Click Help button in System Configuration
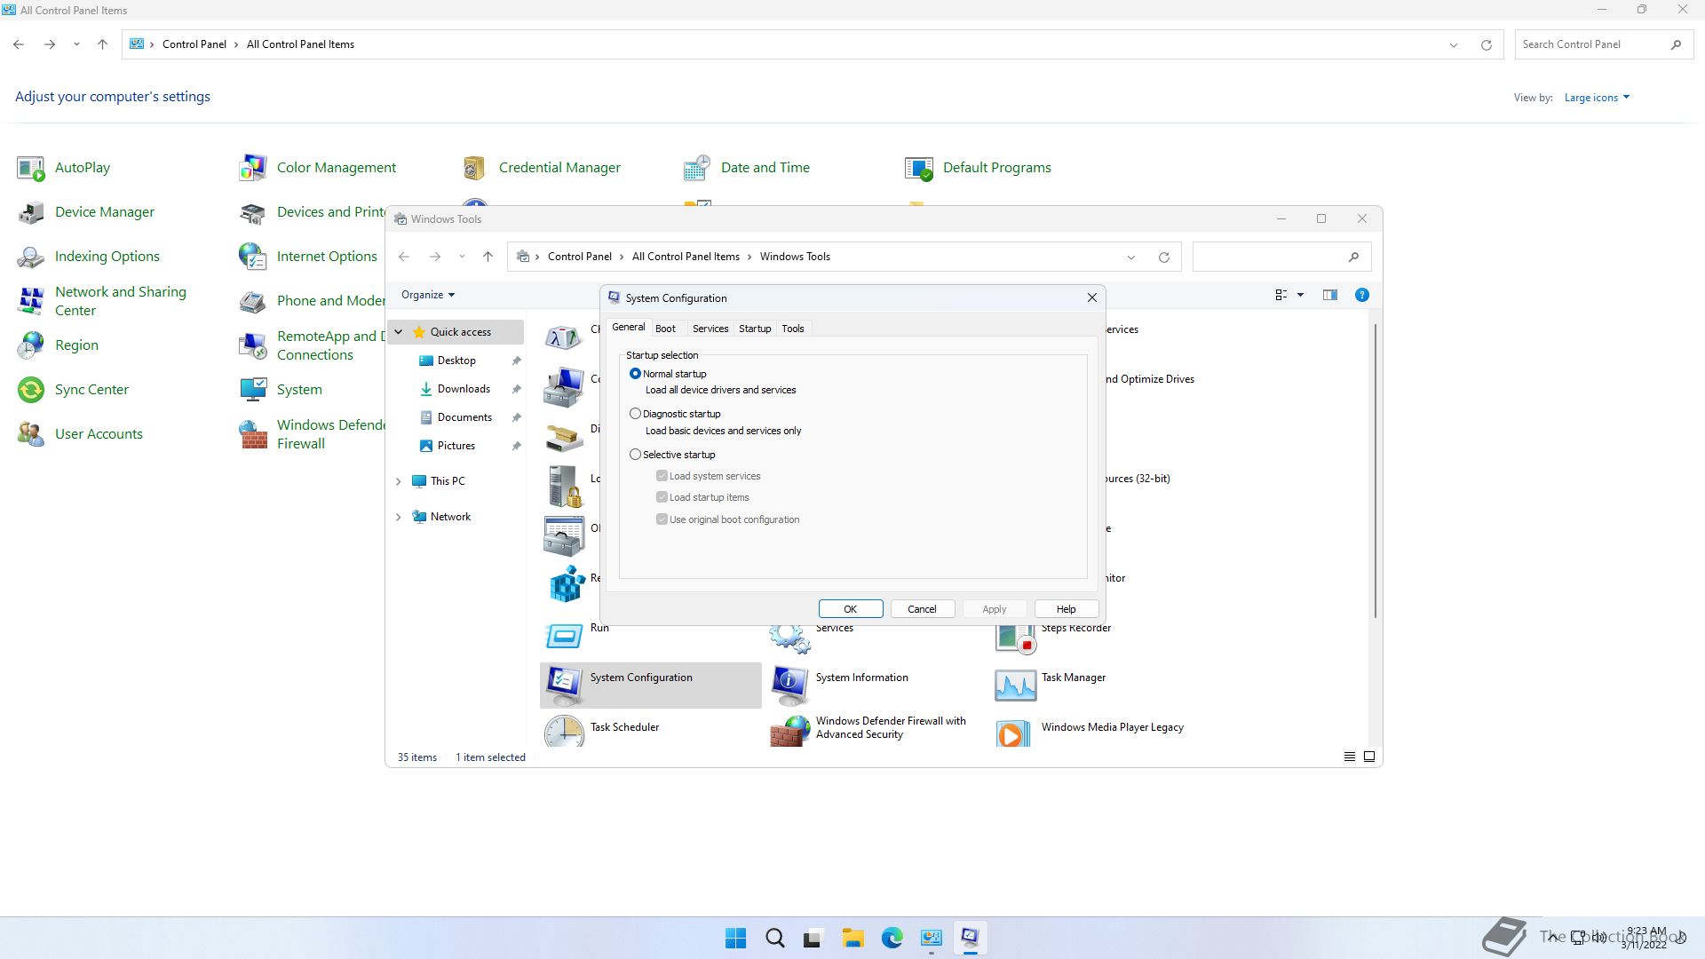The width and height of the screenshot is (1705, 959). tap(1066, 609)
